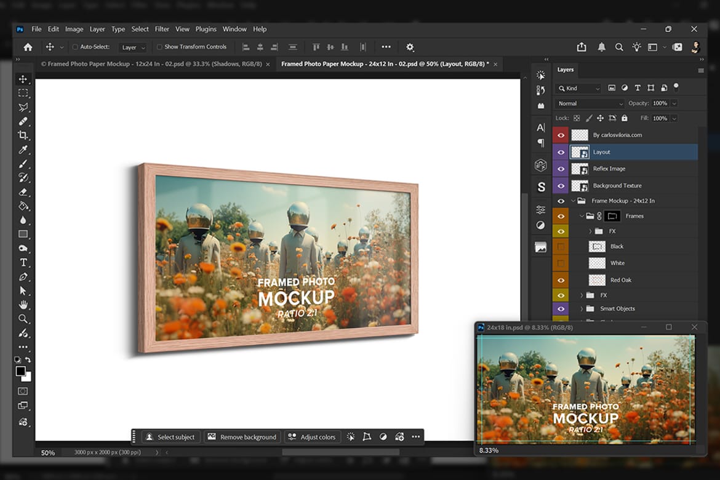The image size is (720, 480).
Task: Collapse the Frame Mockup - 24x12 In group
Action: pyautogui.click(x=573, y=201)
